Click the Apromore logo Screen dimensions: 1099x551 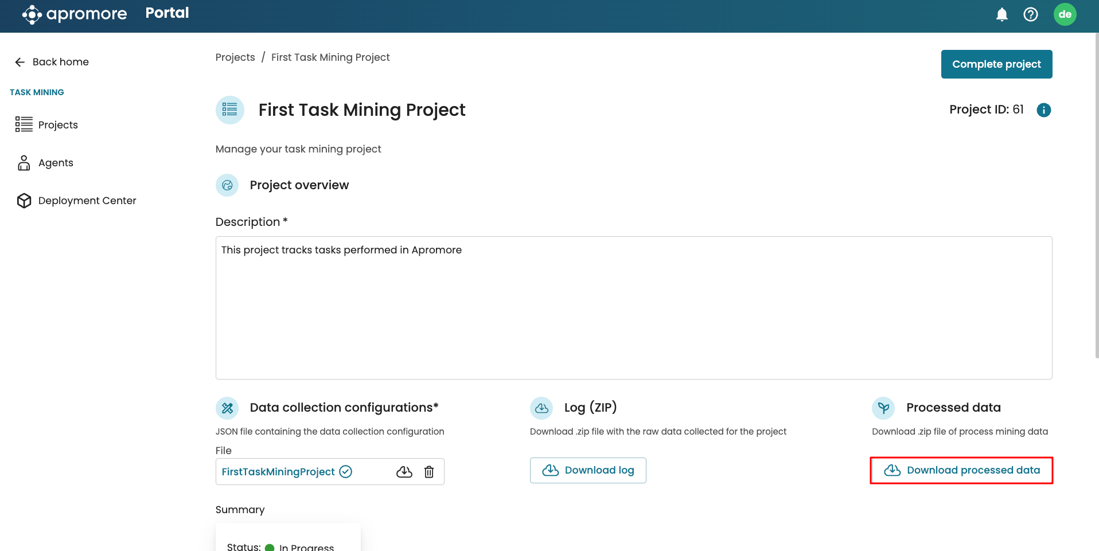point(75,14)
